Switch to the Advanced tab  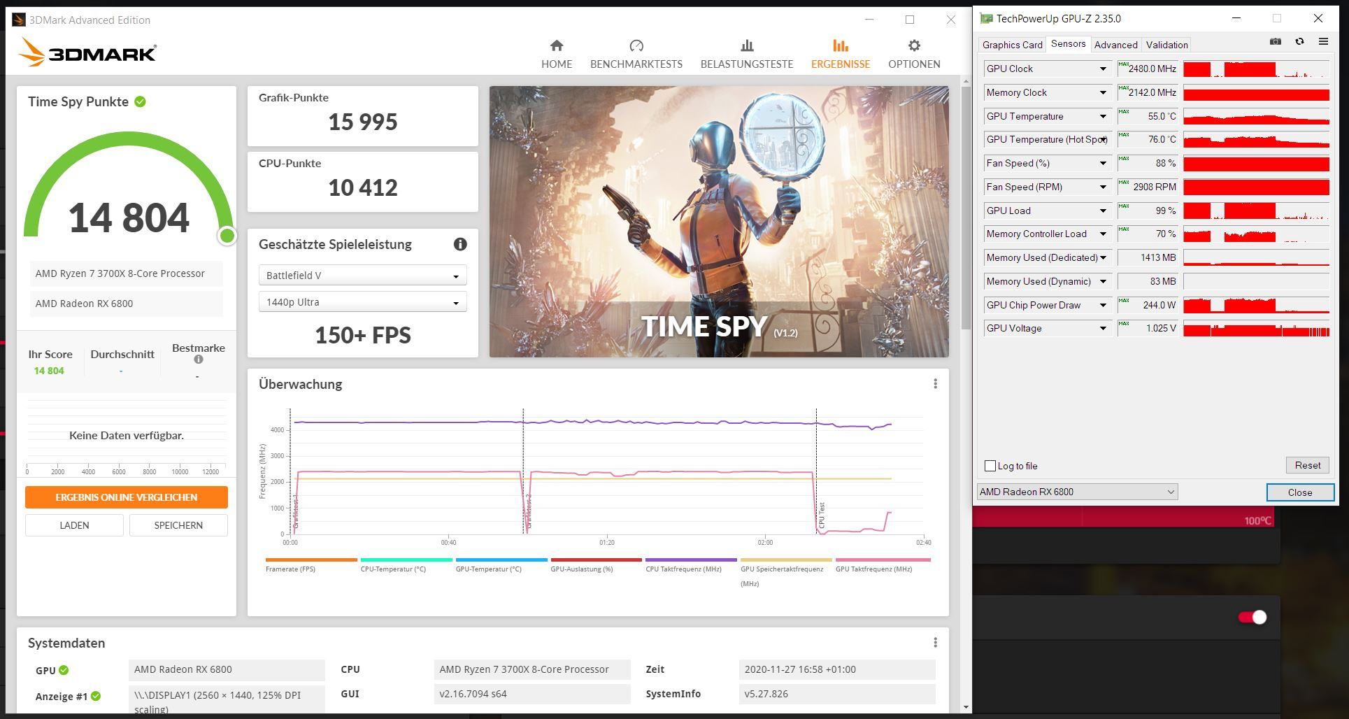(1115, 45)
